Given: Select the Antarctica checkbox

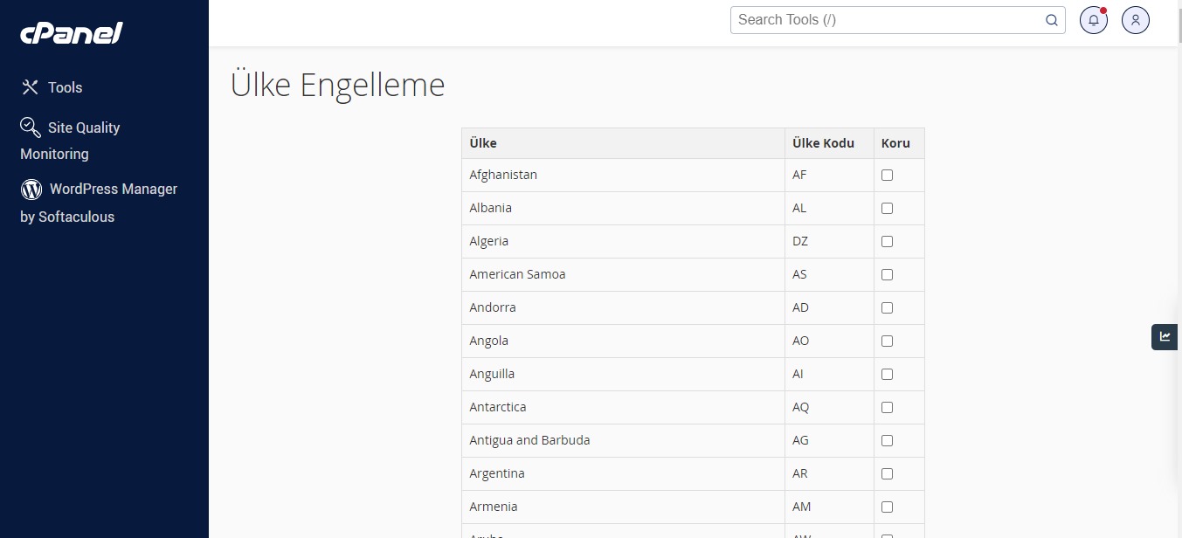Looking at the screenshot, I should [x=887, y=407].
